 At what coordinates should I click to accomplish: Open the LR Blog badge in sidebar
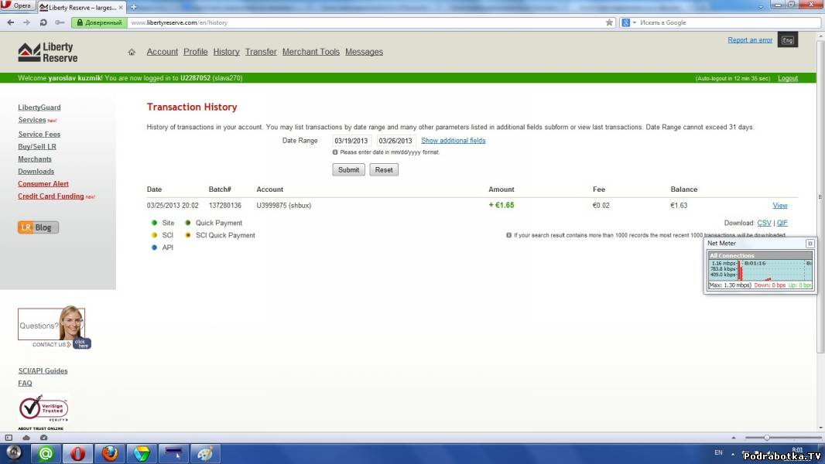39,227
